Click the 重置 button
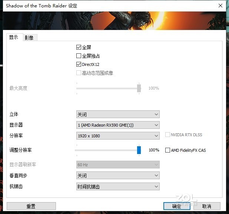 click(31, 206)
